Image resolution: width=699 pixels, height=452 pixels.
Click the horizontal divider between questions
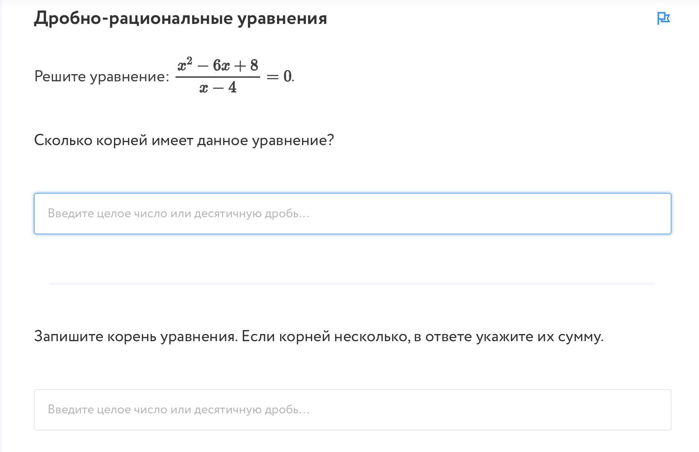tap(353, 283)
